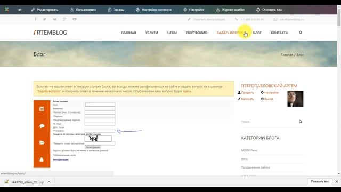Screen dimensions: 341x192
Task: Open the Twitter social icon
Action: [45, 19]
